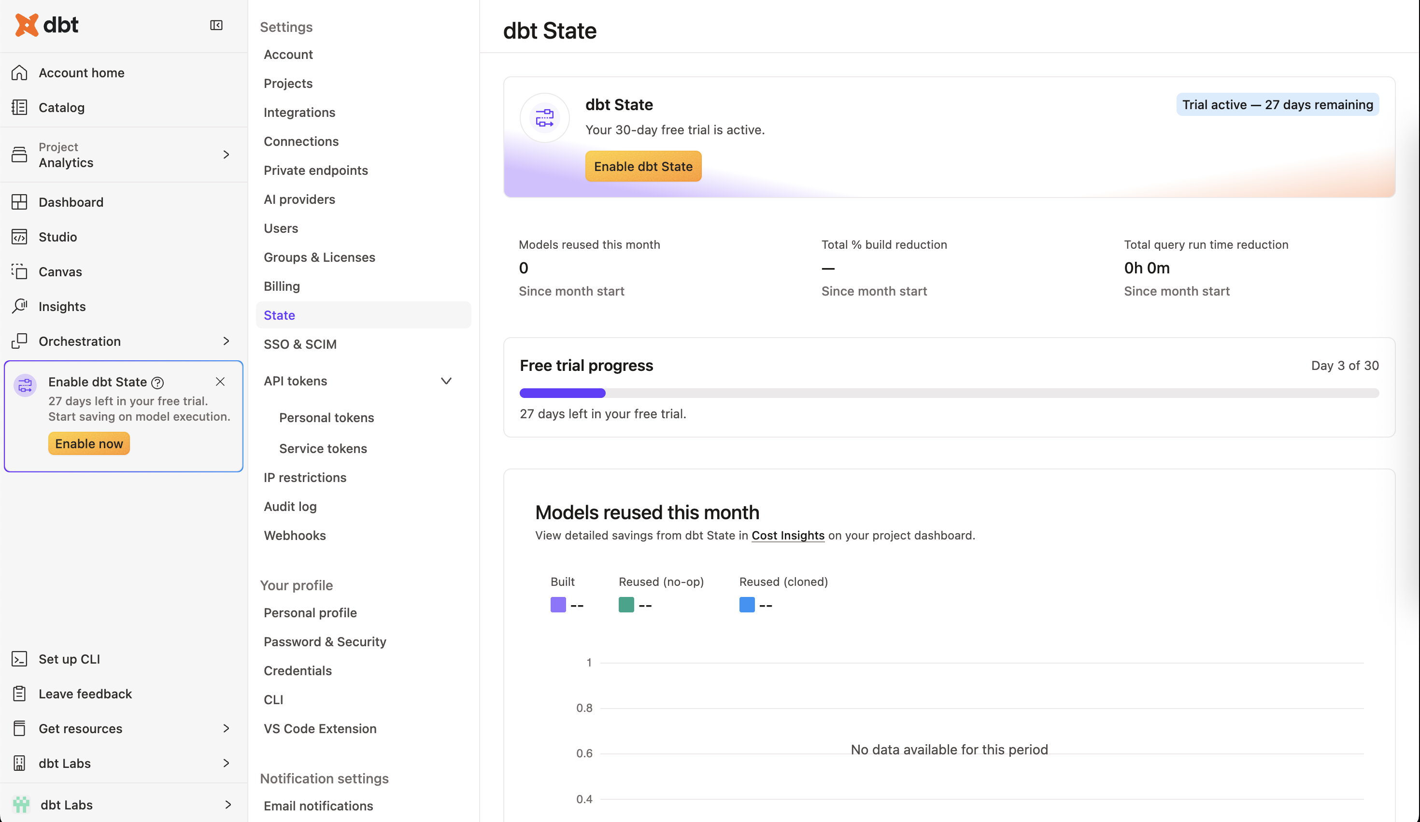The height and width of the screenshot is (822, 1420).
Task: Click the Enable now button
Action: 89,444
